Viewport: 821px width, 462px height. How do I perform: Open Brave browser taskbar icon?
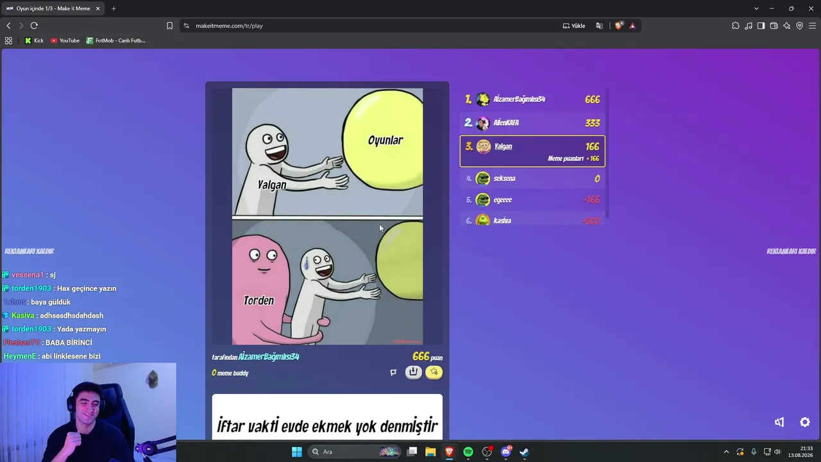click(449, 452)
